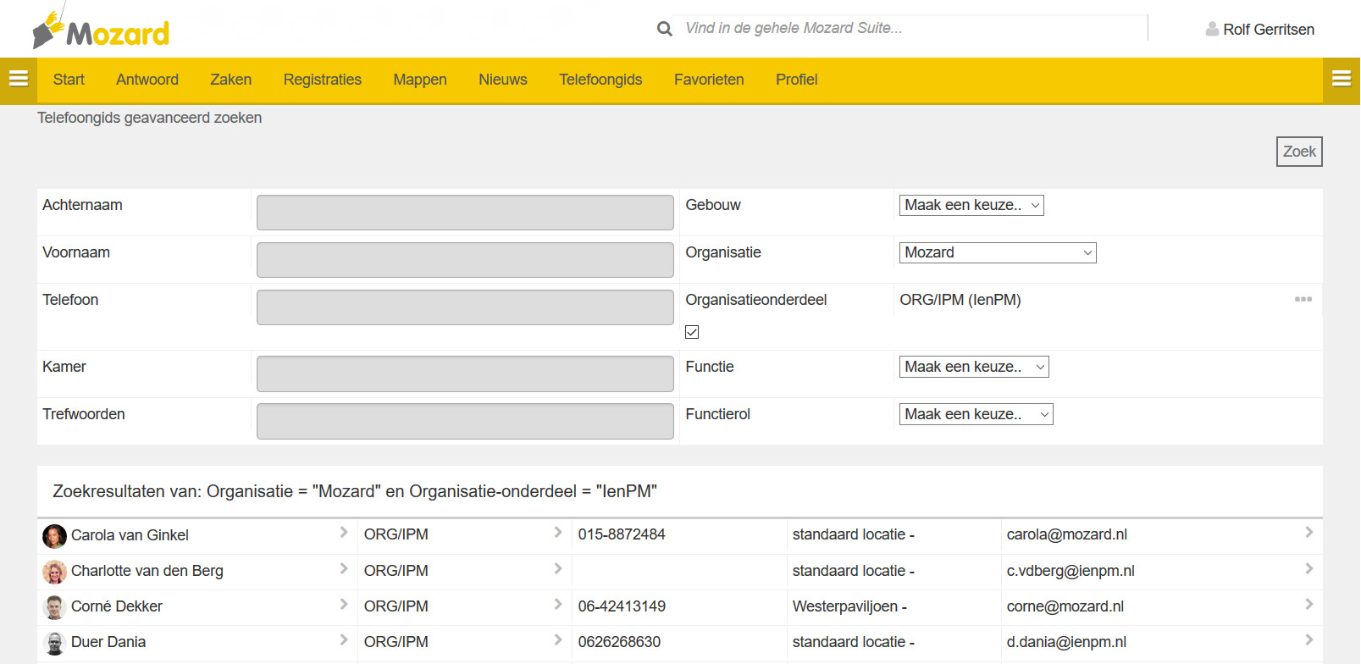This screenshot has height=664, width=1361.
Task: Go to the Start menu item
Action: pos(69,80)
